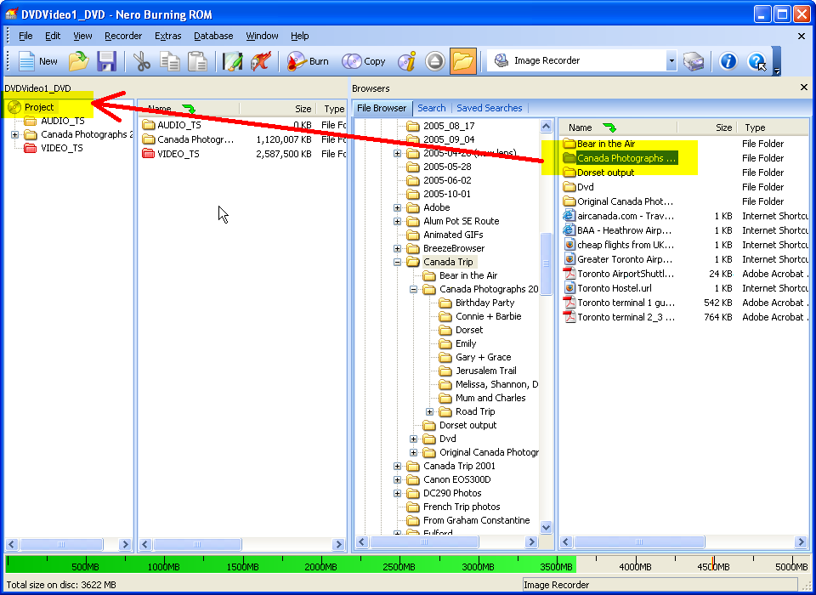Switch to the Search tab
The image size is (816, 595).
(x=431, y=108)
